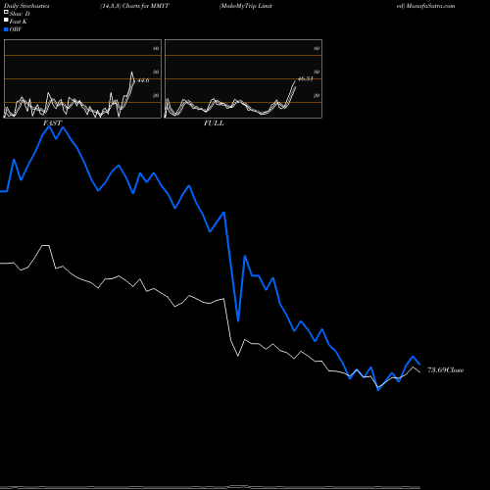Click the MunafaSutra.com text
490x490 pixels.
pos(430,6)
